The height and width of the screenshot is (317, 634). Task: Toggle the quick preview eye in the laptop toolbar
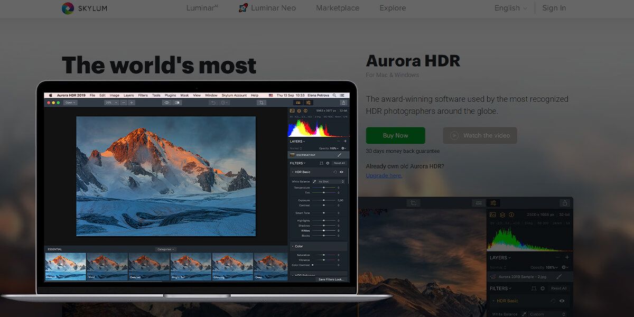[x=166, y=102]
